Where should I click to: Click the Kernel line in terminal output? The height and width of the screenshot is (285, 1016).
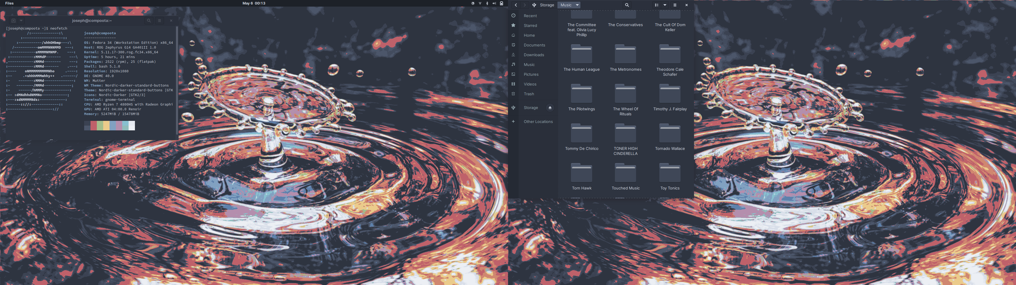point(121,52)
